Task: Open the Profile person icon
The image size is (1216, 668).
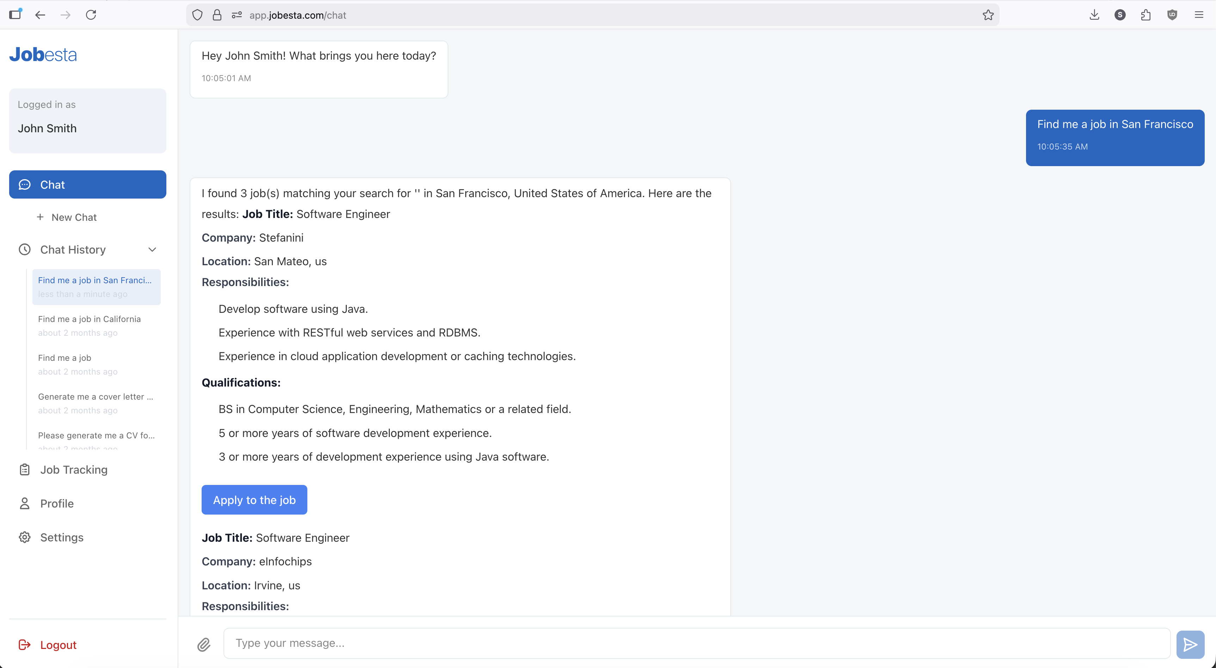Action: (x=25, y=504)
